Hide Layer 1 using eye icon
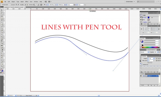161x97 pixels. tap(141, 76)
